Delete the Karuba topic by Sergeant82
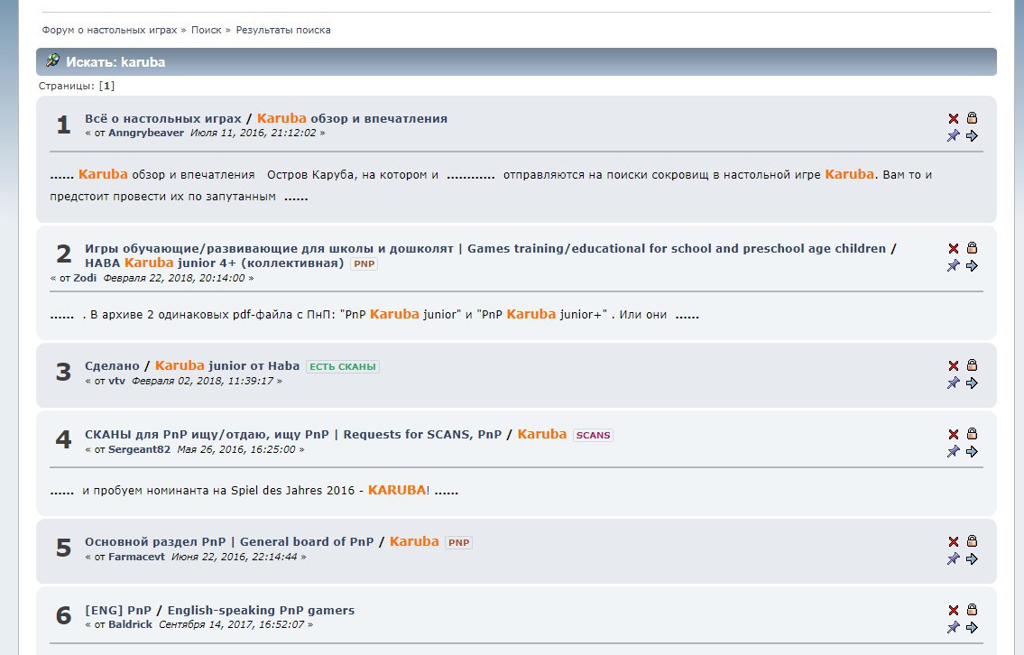The height and width of the screenshot is (655, 1024). coord(954,434)
